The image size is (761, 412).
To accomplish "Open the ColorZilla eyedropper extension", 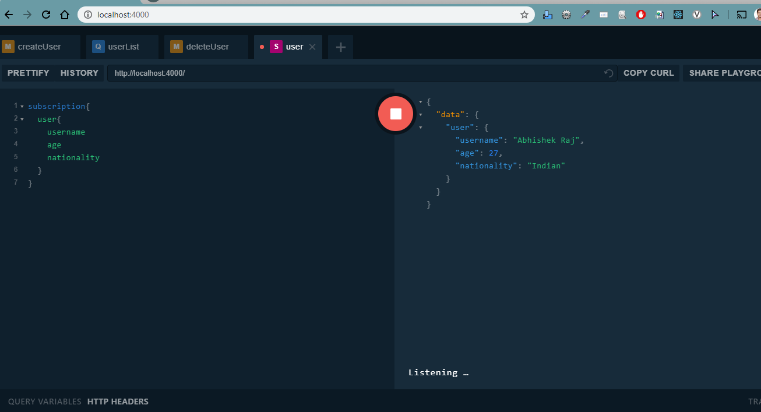I will (585, 14).
